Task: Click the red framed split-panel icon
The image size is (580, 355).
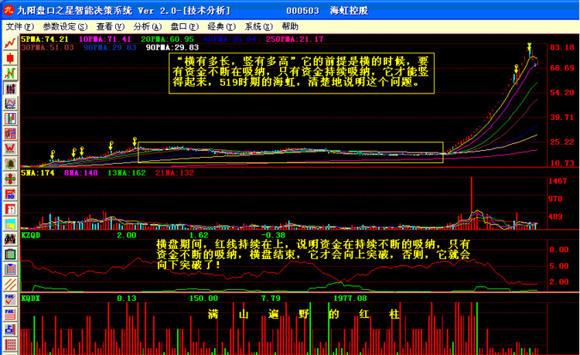Action: click(10, 134)
